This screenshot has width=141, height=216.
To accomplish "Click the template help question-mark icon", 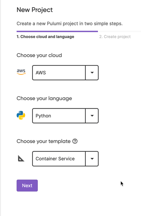I will click(x=75, y=141).
